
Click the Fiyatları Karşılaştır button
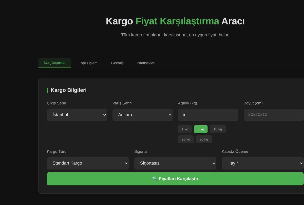pyautogui.click(x=175, y=179)
